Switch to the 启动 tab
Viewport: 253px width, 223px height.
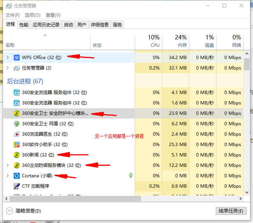coord(68,25)
